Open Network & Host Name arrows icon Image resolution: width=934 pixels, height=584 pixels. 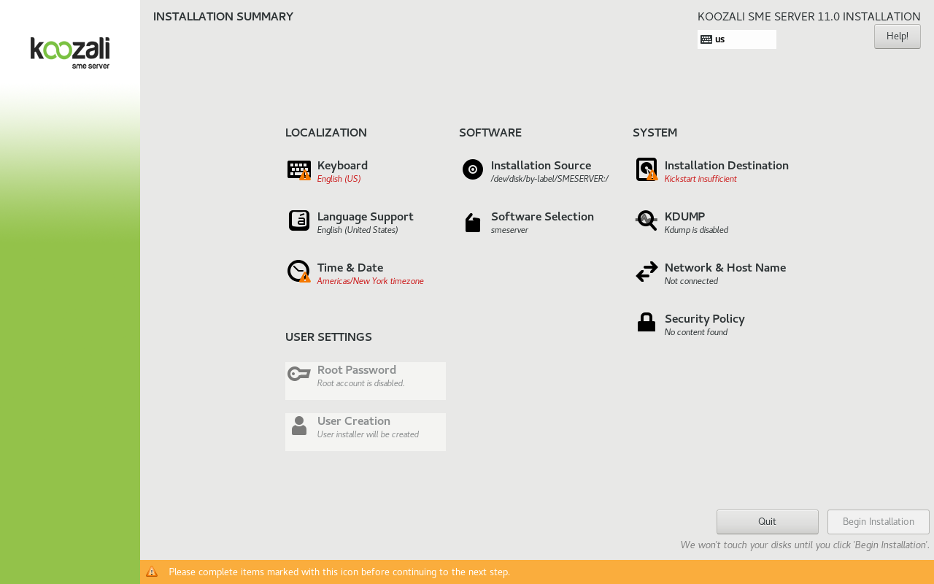(647, 272)
